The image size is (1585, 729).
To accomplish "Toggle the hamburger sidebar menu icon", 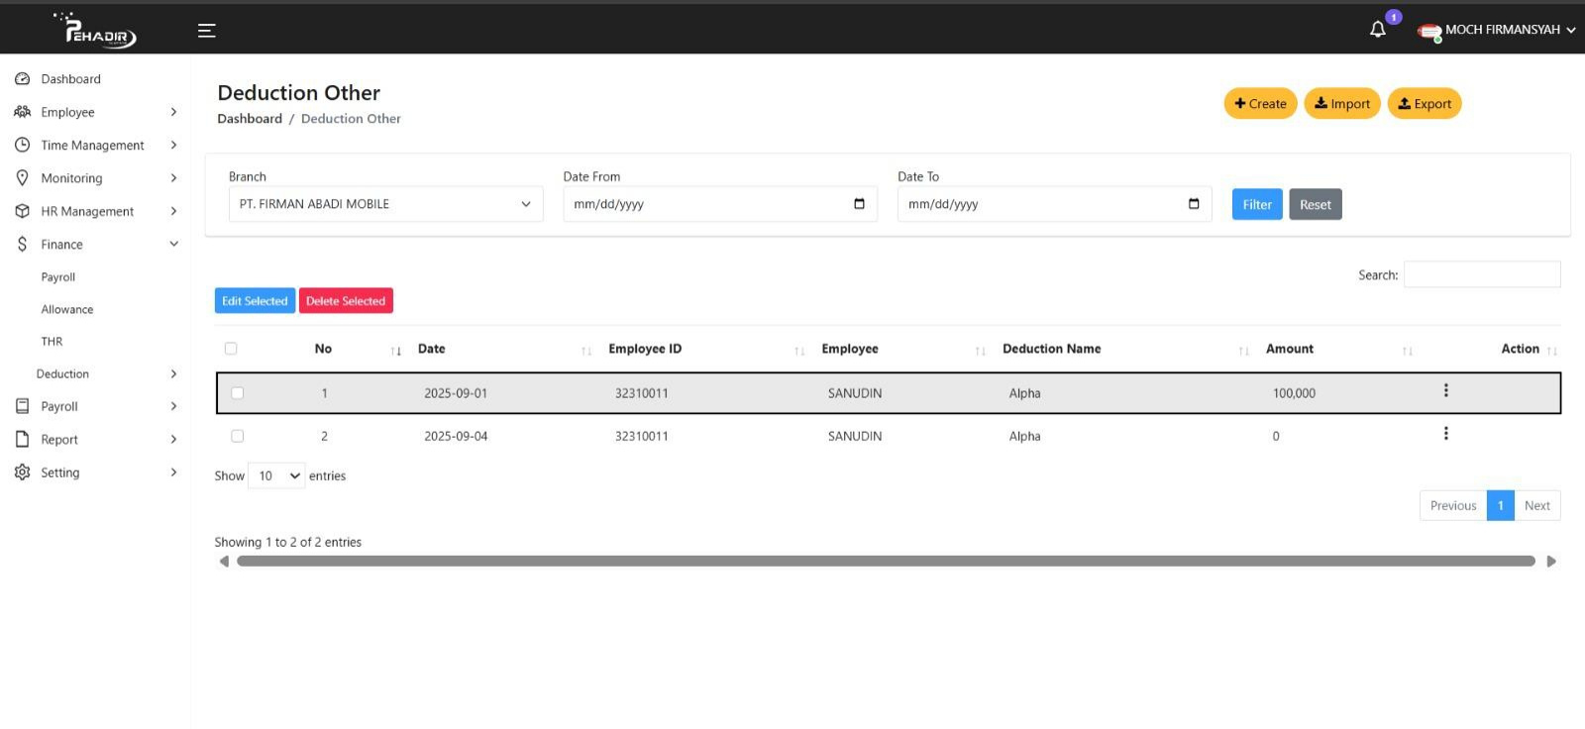I will (206, 31).
